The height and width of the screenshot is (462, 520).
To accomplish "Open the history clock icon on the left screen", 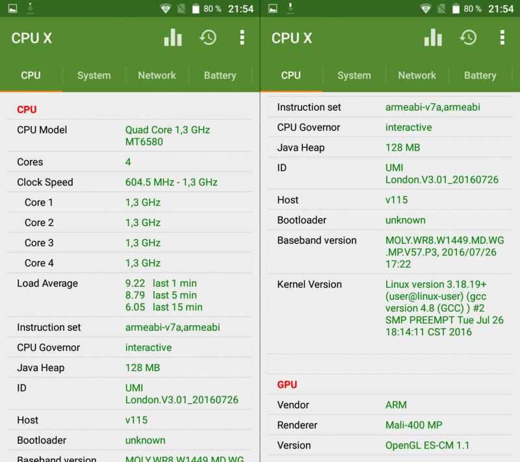I will pos(208,38).
